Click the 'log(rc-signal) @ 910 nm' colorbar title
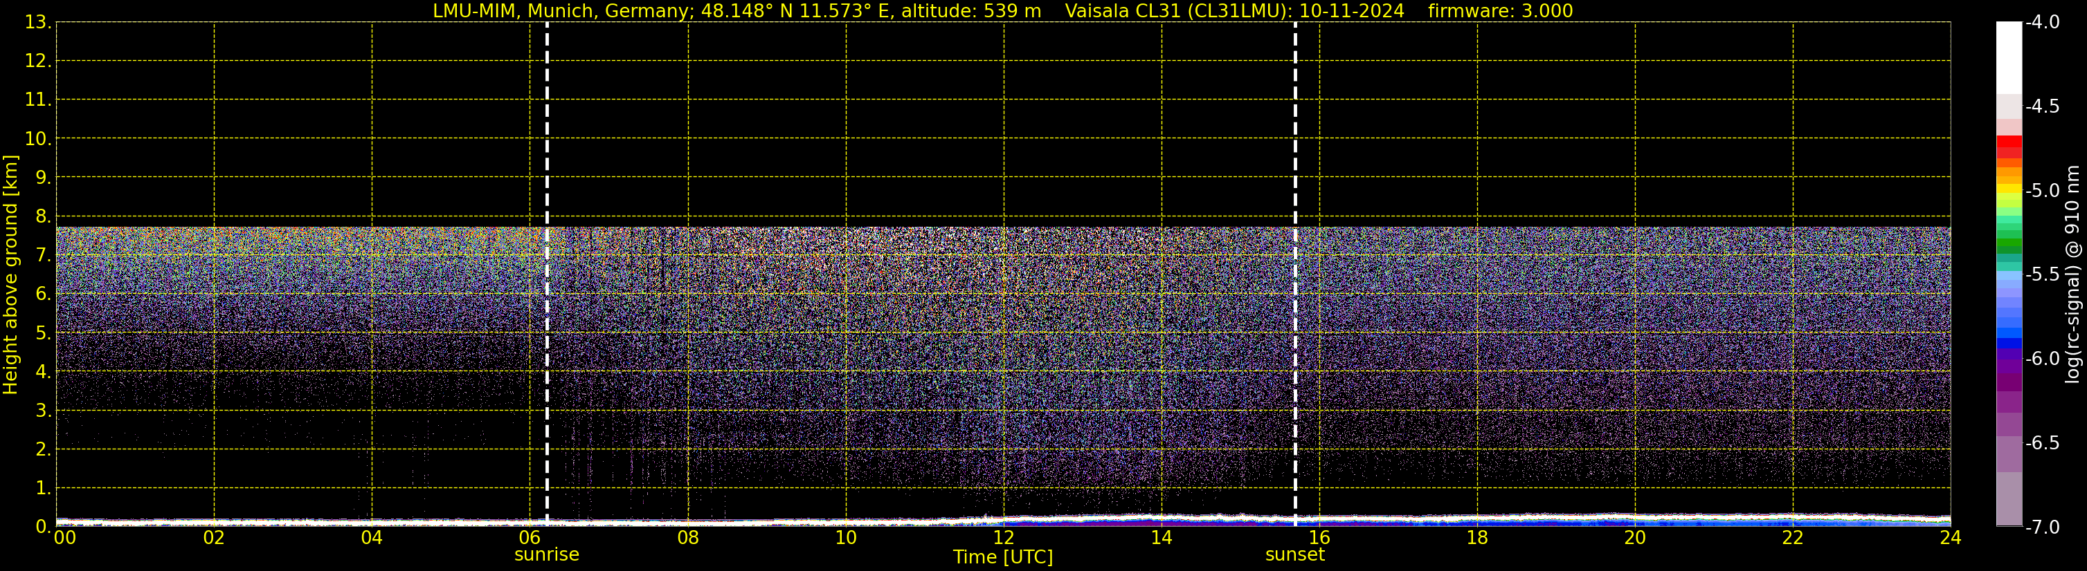Screen dimensions: 2087x571 [2073, 275]
